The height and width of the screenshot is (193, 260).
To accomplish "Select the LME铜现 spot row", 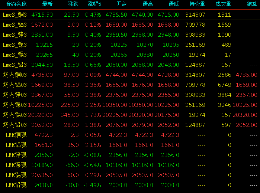I will coord(130,135).
